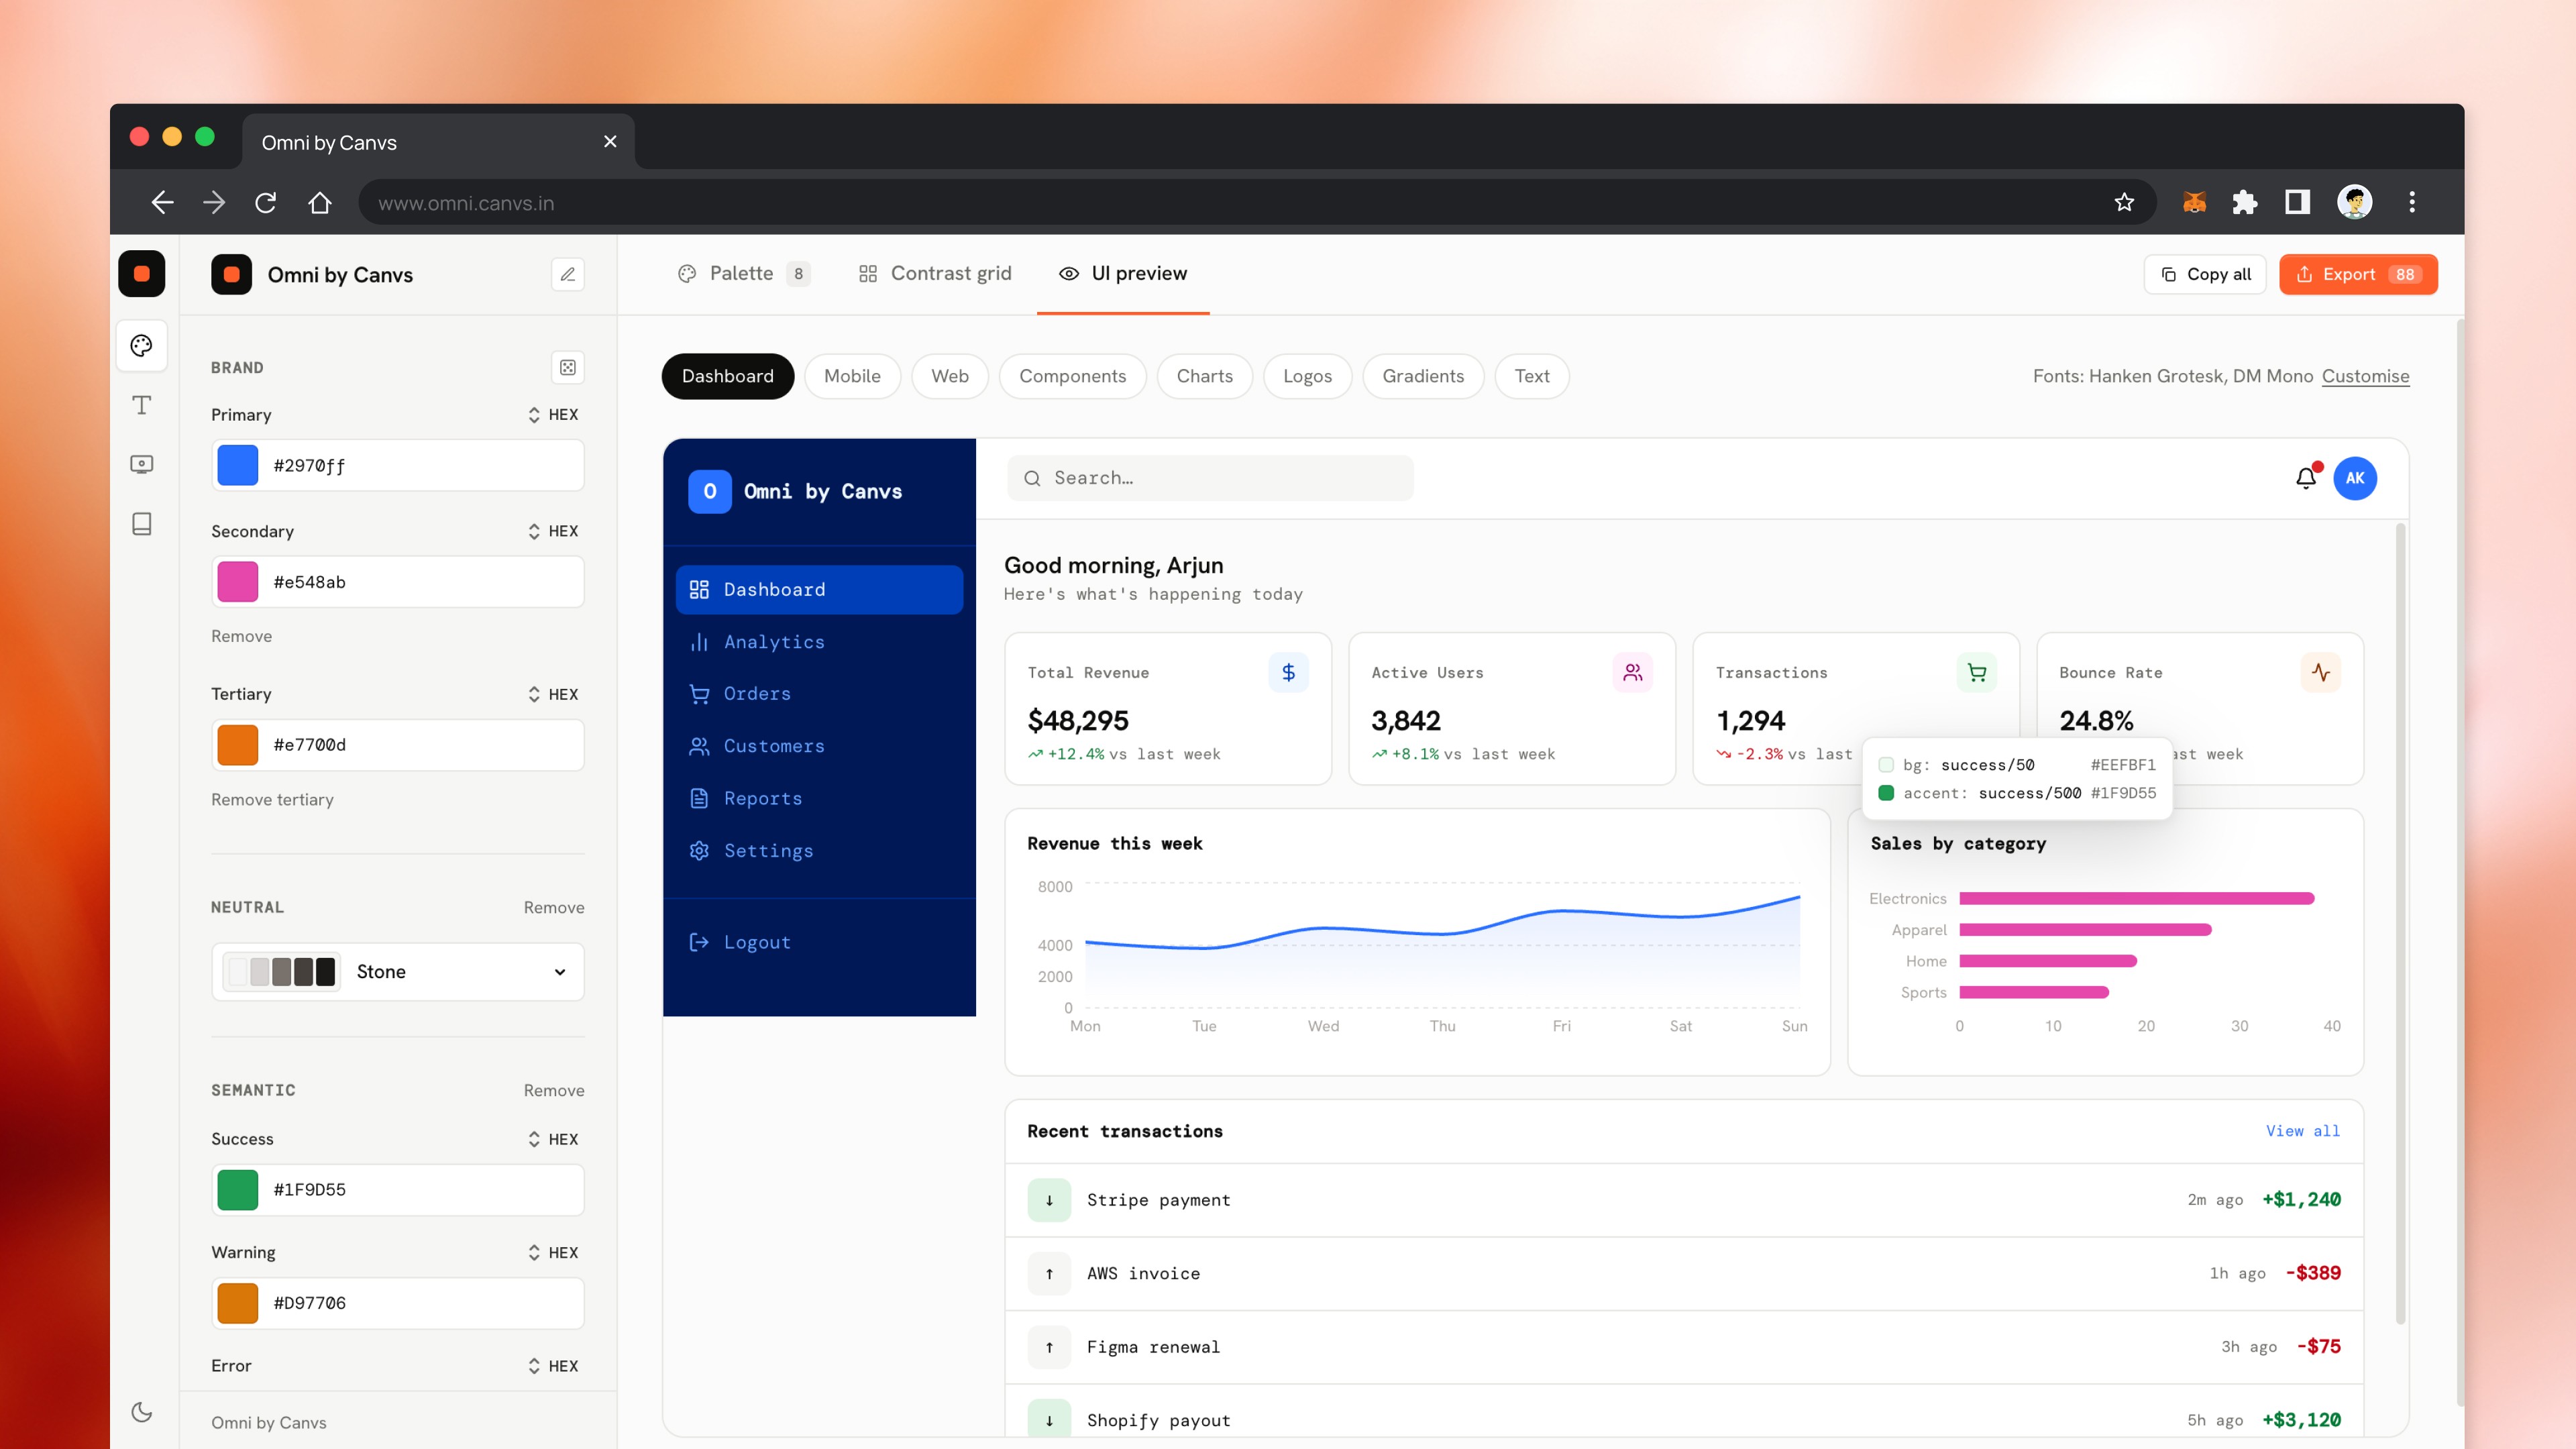This screenshot has width=2576, height=1449.
Task: Click the Active Users people icon
Action: point(1632,673)
